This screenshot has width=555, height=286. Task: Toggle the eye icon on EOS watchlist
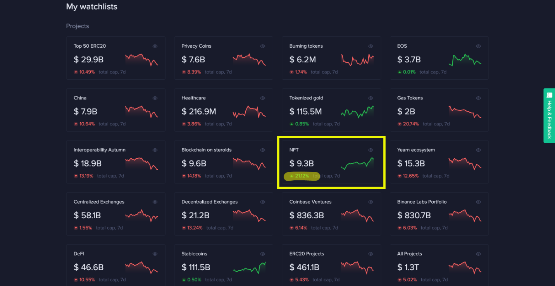pyautogui.click(x=478, y=46)
